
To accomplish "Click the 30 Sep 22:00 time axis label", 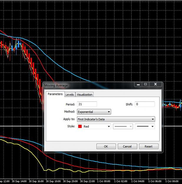I will (87, 181).
